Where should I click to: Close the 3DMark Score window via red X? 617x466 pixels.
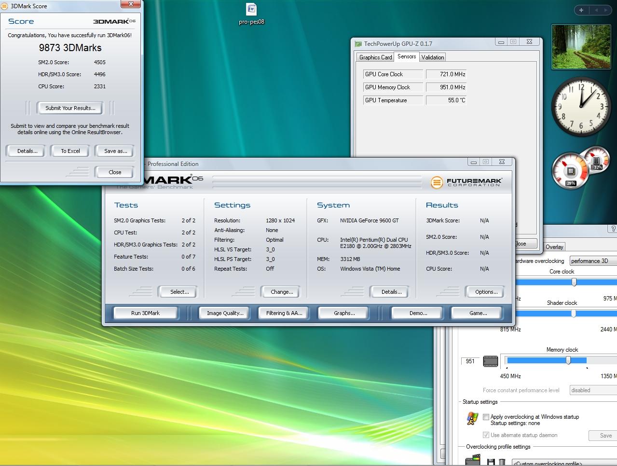[131, 4]
